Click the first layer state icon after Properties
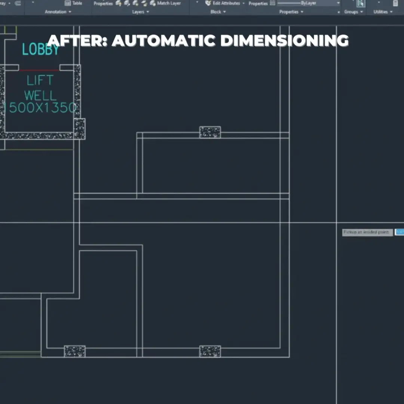 (x=119, y=3)
